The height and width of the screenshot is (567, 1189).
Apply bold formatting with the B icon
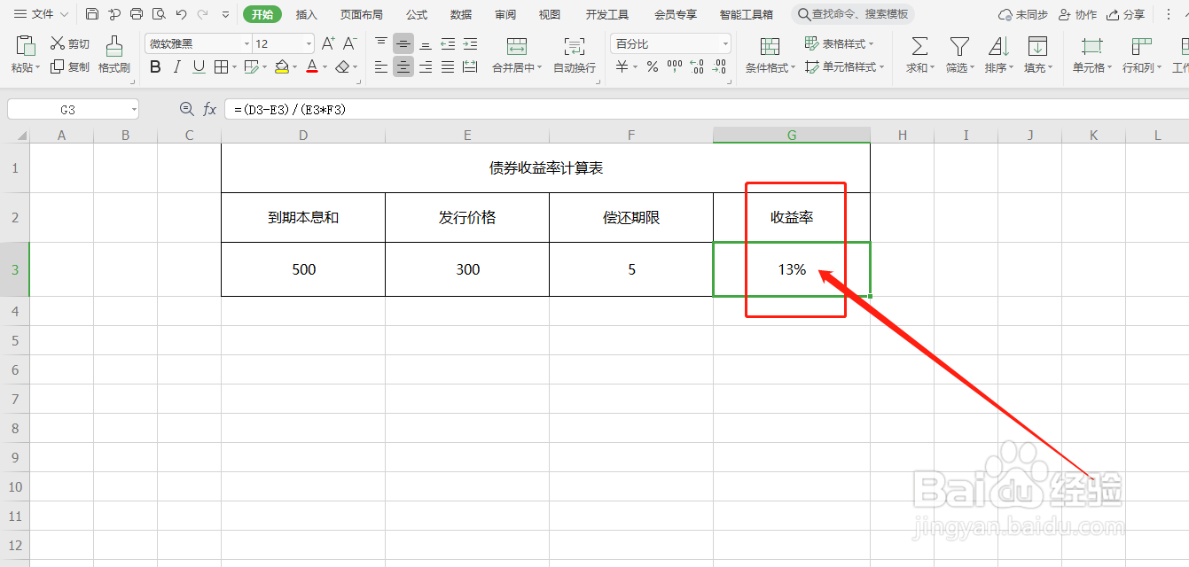click(155, 66)
